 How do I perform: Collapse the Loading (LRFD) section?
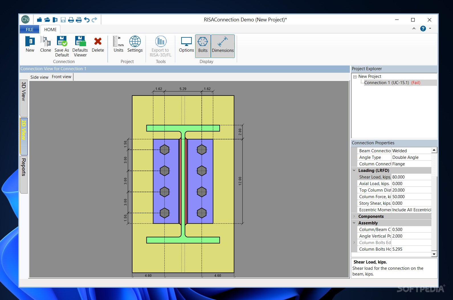point(354,170)
